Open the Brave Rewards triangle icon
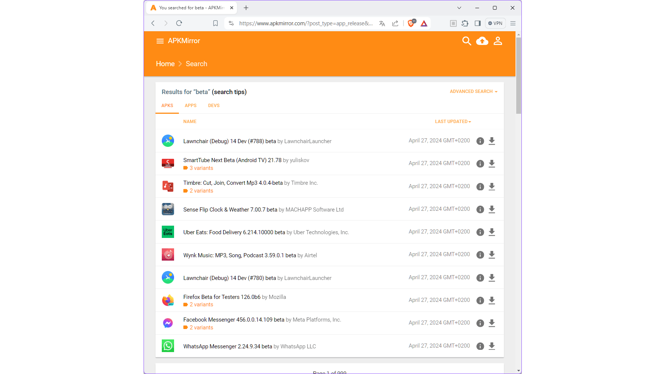665x374 pixels. coord(424,23)
